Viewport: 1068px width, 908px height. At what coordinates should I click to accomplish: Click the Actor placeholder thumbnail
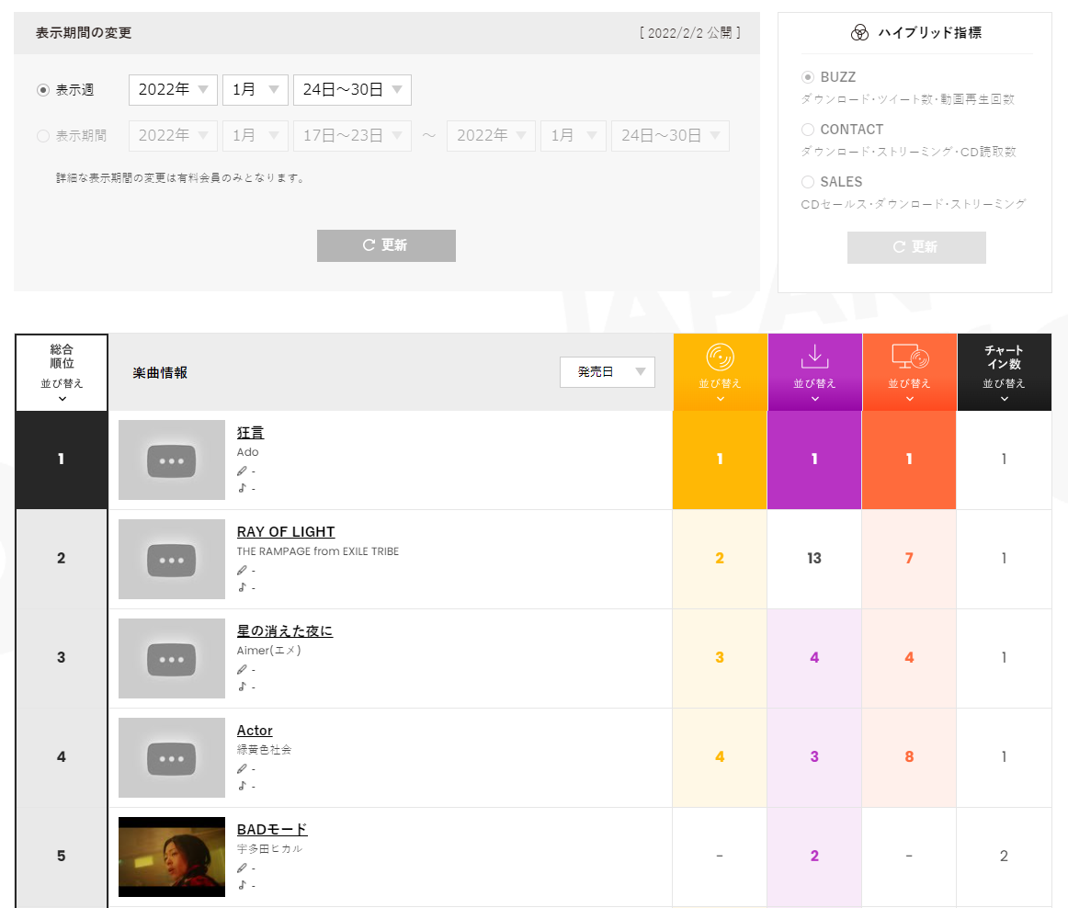tap(172, 757)
